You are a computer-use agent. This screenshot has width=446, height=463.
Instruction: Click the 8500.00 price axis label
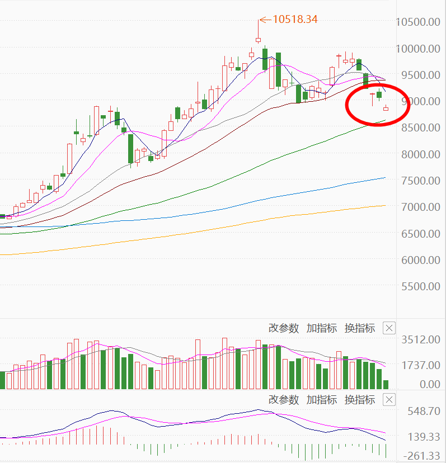[421, 128]
